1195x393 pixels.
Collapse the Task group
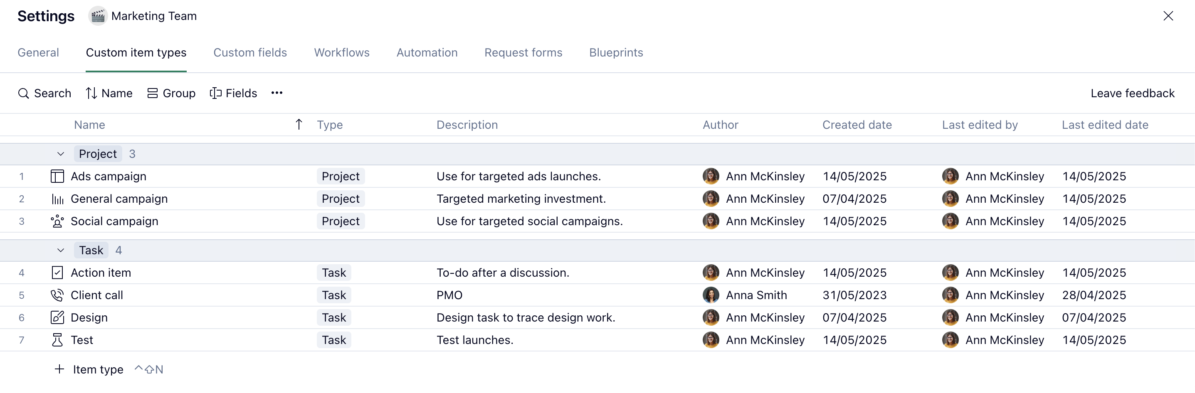[60, 250]
